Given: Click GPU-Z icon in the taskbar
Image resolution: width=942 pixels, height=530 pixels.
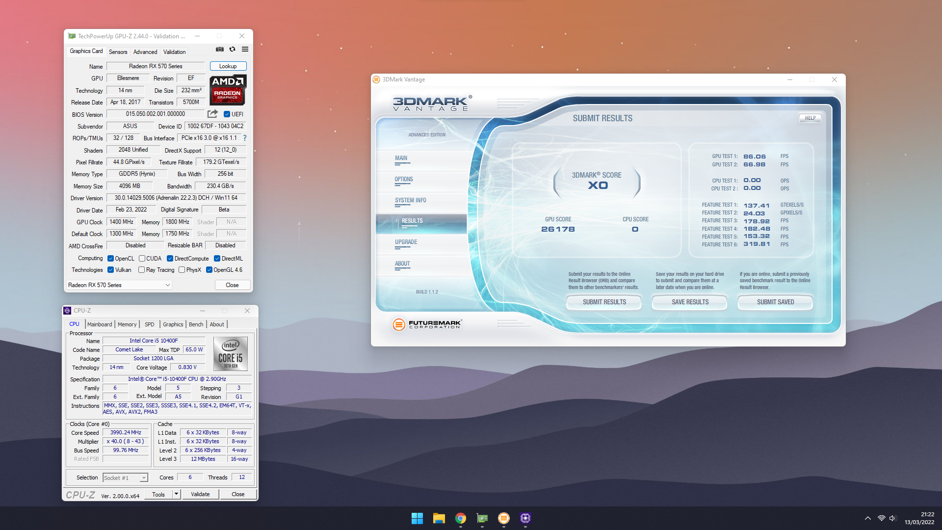Looking at the screenshot, I should (482, 518).
